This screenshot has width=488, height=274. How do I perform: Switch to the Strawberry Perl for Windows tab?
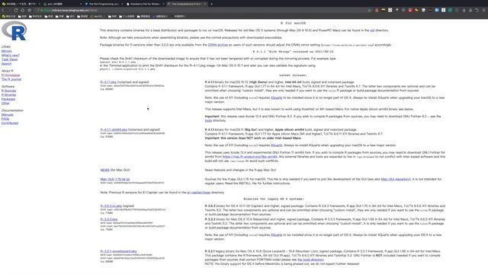[x=144, y=4]
